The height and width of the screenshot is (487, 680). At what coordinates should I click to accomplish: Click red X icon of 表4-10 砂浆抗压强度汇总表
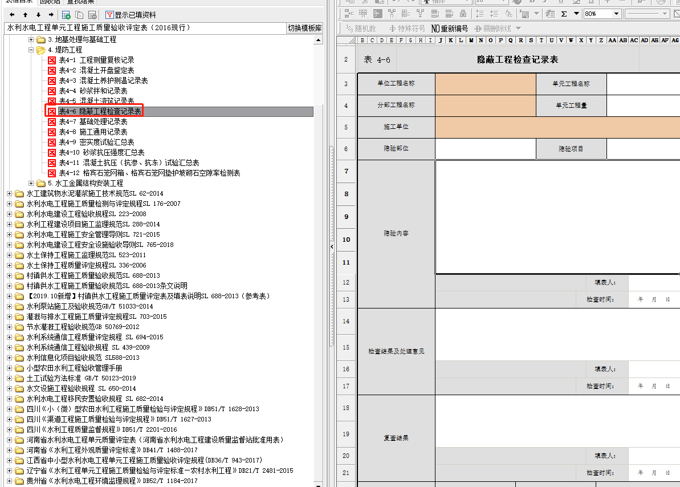tap(52, 153)
